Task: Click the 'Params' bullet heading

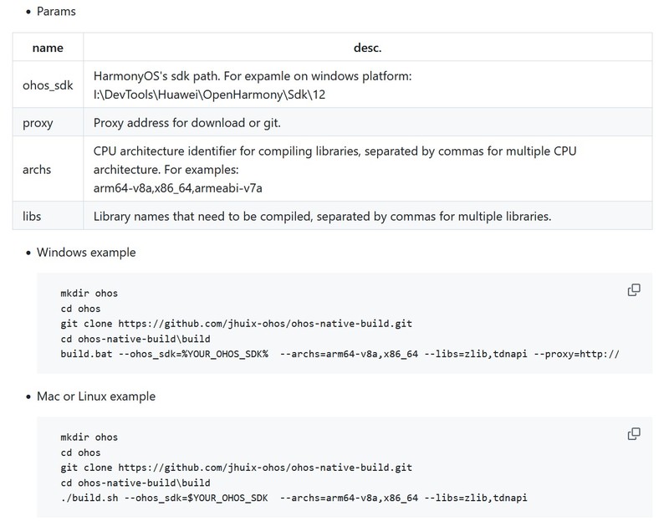Action: pos(56,12)
